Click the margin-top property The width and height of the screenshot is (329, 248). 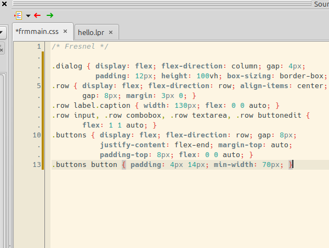pos(240,145)
